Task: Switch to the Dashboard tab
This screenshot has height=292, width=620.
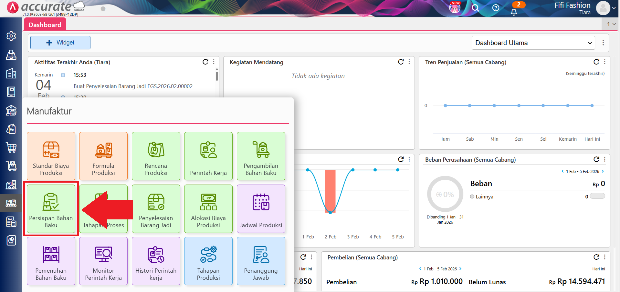Action: [45, 25]
